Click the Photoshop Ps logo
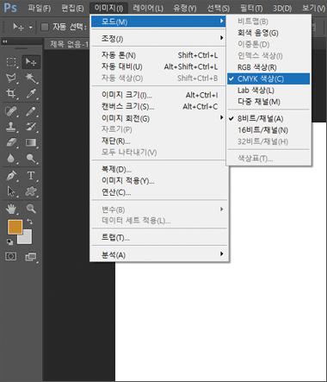 (x=10, y=8)
